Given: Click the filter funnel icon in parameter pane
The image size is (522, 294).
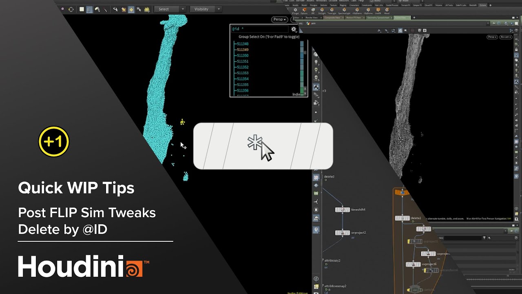Looking at the screenshot, I should coord(484,238).
